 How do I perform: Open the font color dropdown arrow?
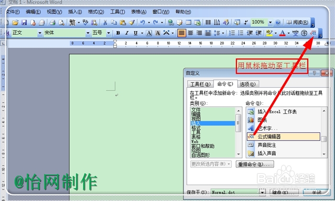pyautogui.click(x=289, y=33)
